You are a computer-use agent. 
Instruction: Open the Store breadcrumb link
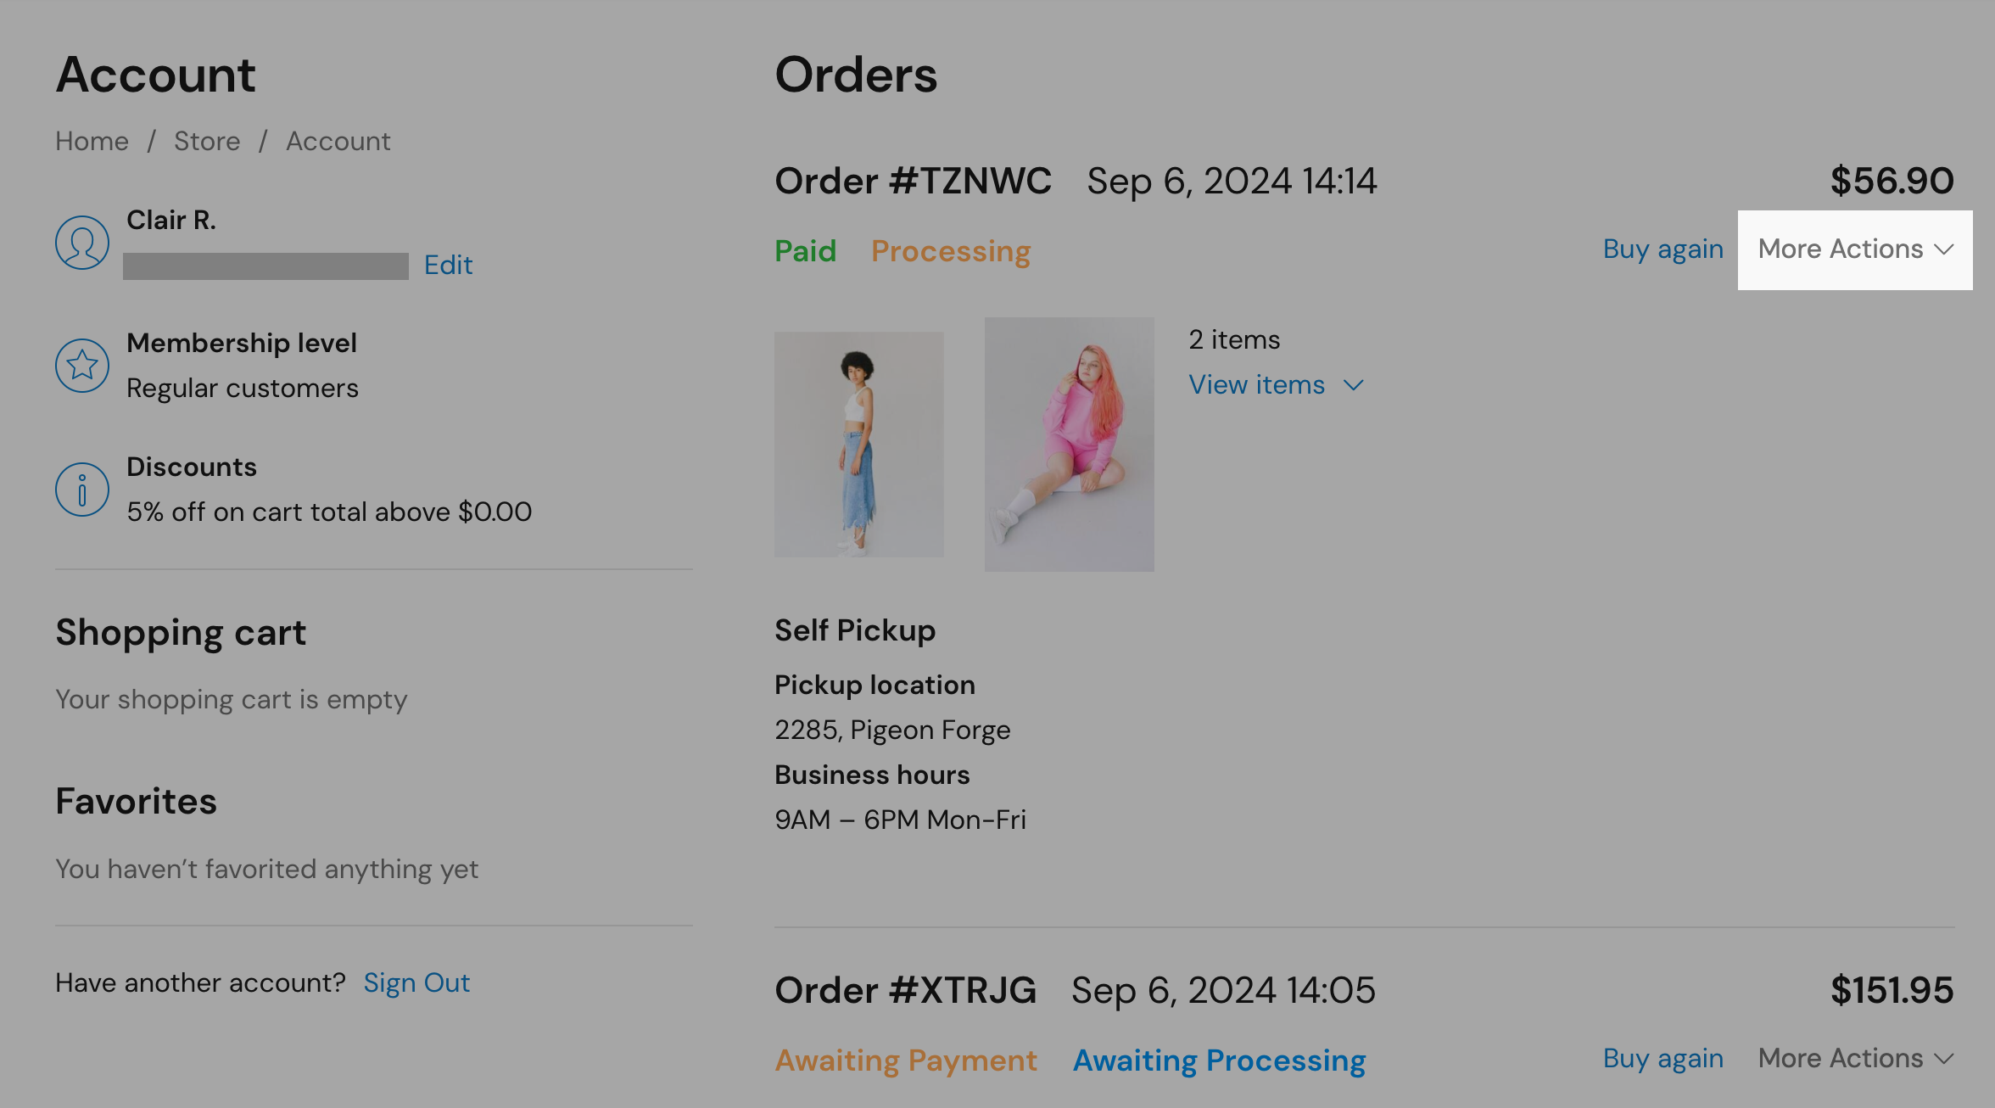click(207, 141)
